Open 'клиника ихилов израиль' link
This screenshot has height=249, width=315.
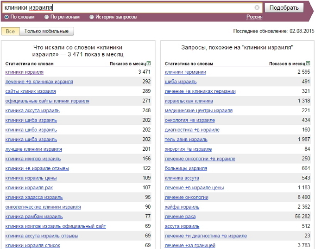(33, 159)
